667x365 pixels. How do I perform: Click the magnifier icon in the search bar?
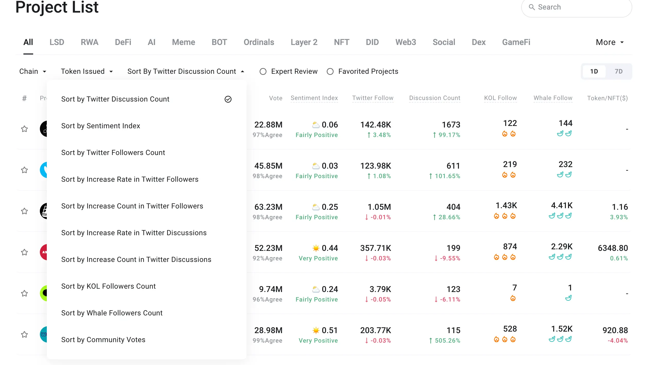(x=531, y=7)
